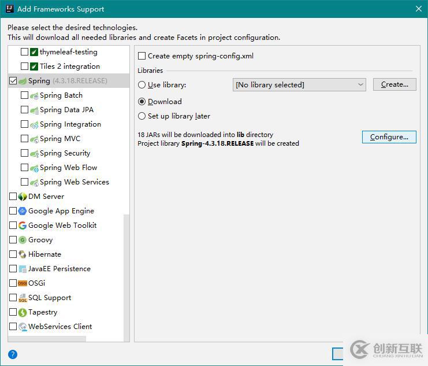428x366 pixels.
Task: Tick the SQL Support checkbox
Action: click(x=13, y=297)
